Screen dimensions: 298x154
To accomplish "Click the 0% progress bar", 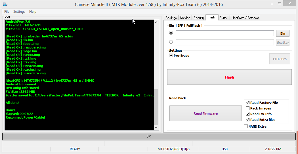I will pyautogui.click(x=149, y=136).
